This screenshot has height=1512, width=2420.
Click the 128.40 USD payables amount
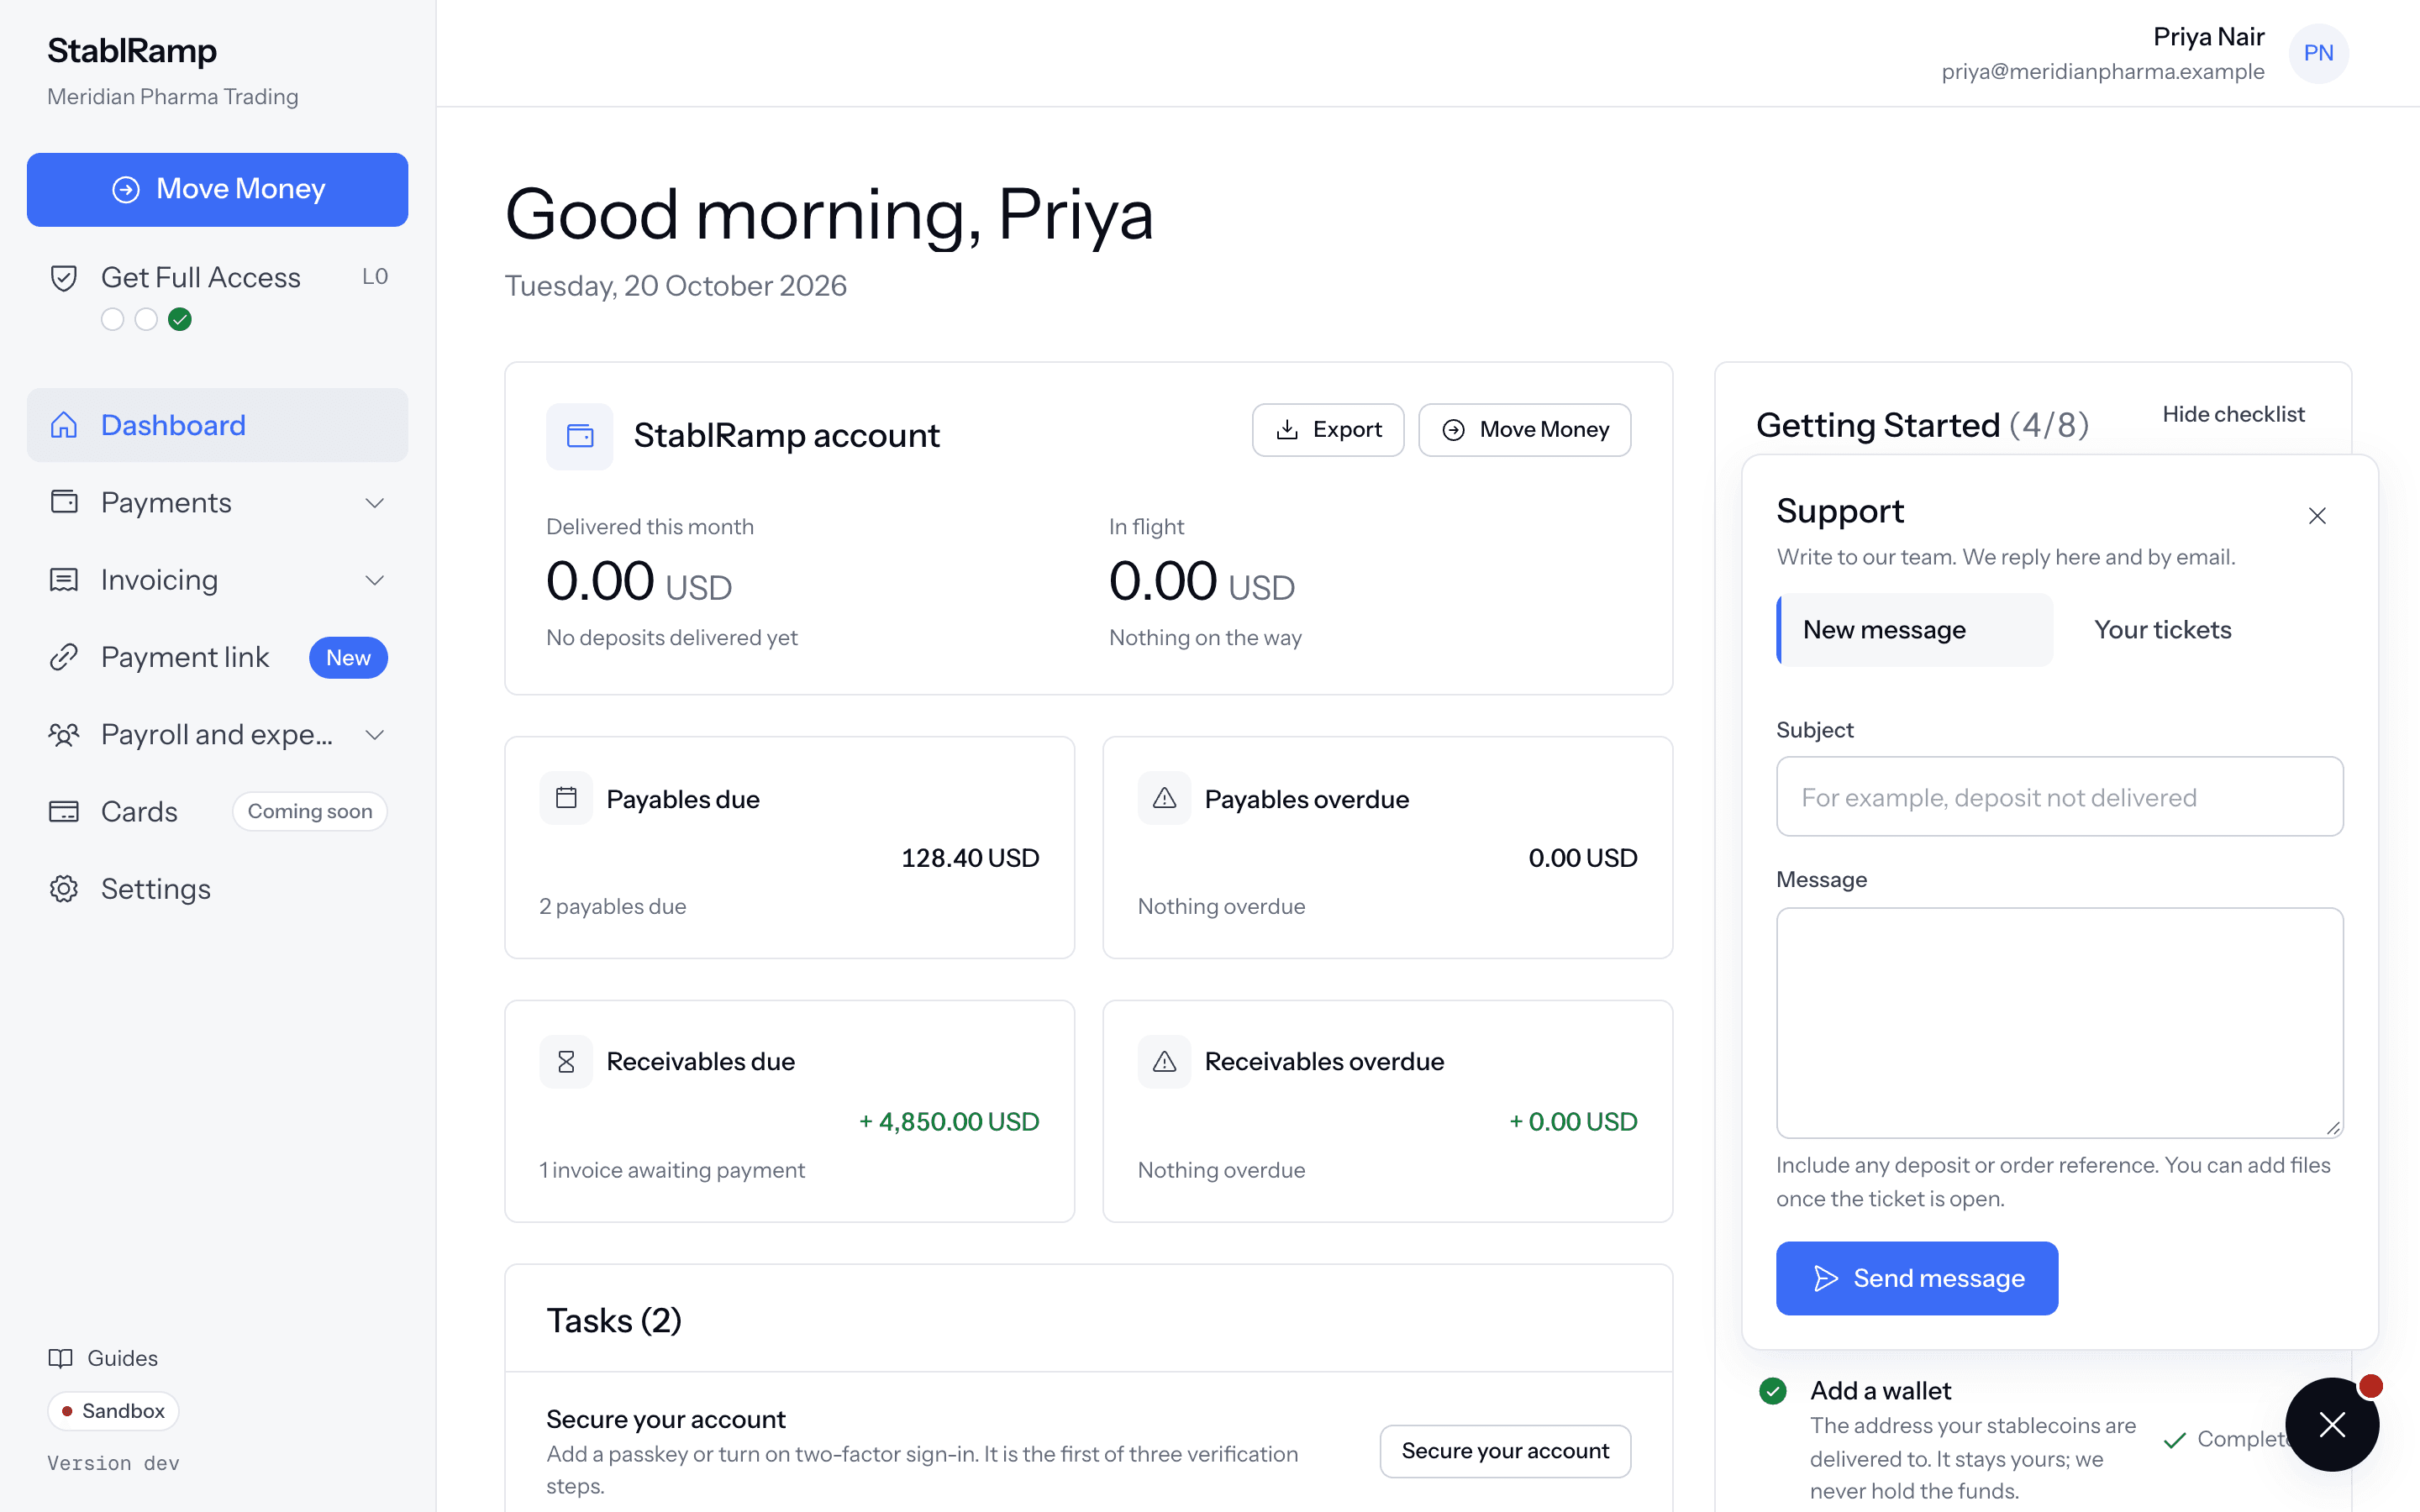(970, 858)
